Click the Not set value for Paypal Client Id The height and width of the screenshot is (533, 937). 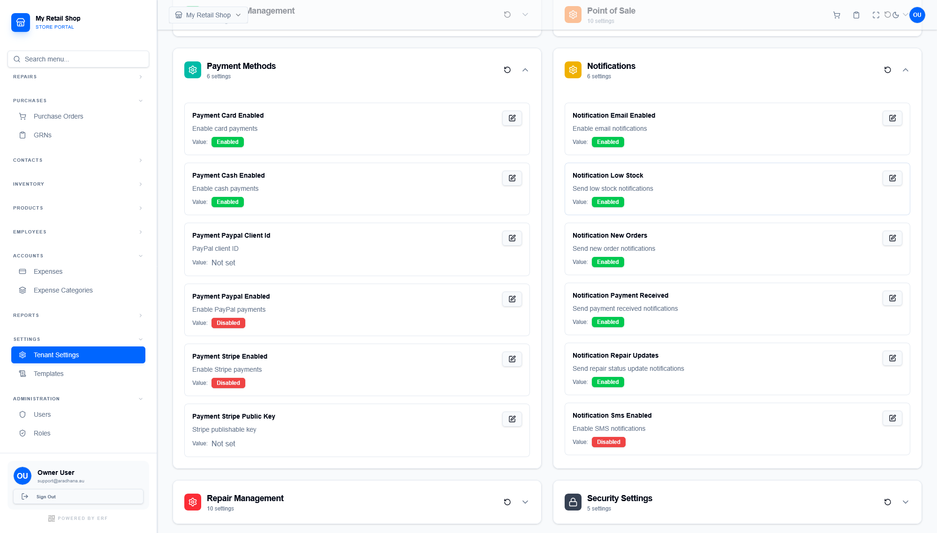(x=223, y=263)
